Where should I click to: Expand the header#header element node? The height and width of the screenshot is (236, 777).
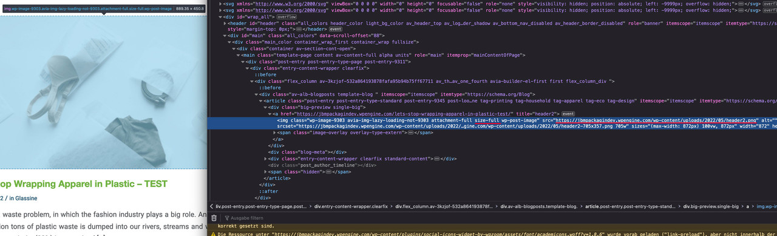tap(225, 23)
